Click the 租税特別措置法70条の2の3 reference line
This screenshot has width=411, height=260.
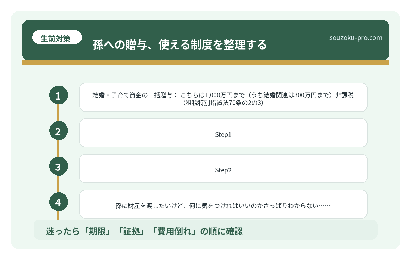point(223,102)
